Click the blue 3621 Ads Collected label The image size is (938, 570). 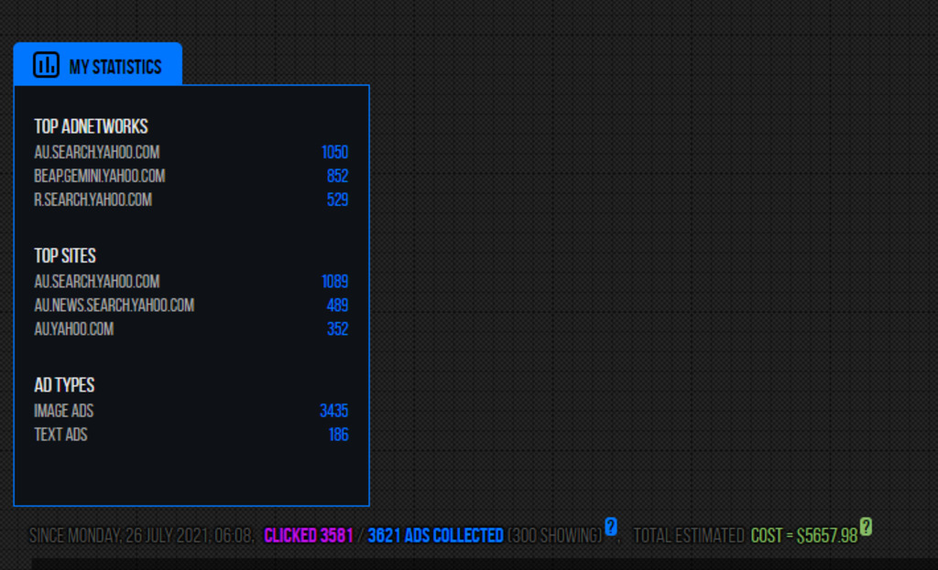pos(435,535)
